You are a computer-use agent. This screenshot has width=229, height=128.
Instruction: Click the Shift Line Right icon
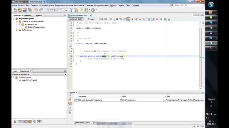point(152,19)
